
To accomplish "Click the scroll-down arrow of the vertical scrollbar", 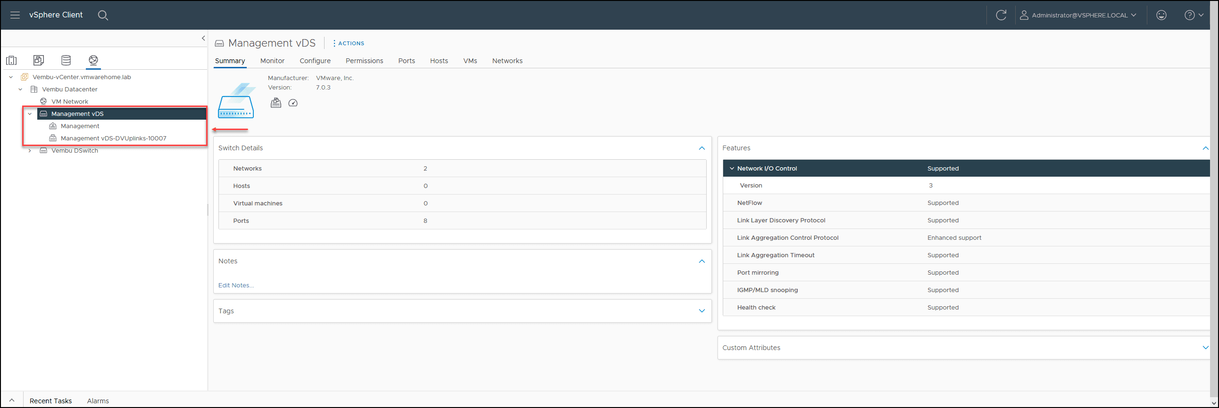I will [x=1214, y=403].
